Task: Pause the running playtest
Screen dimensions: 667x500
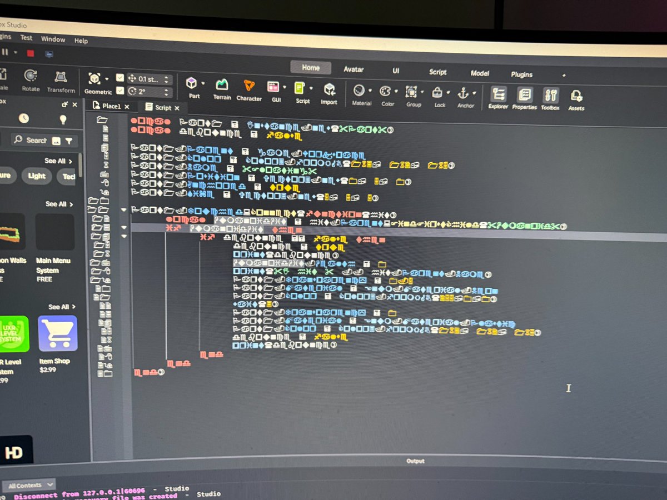Action: click(4, 52)
